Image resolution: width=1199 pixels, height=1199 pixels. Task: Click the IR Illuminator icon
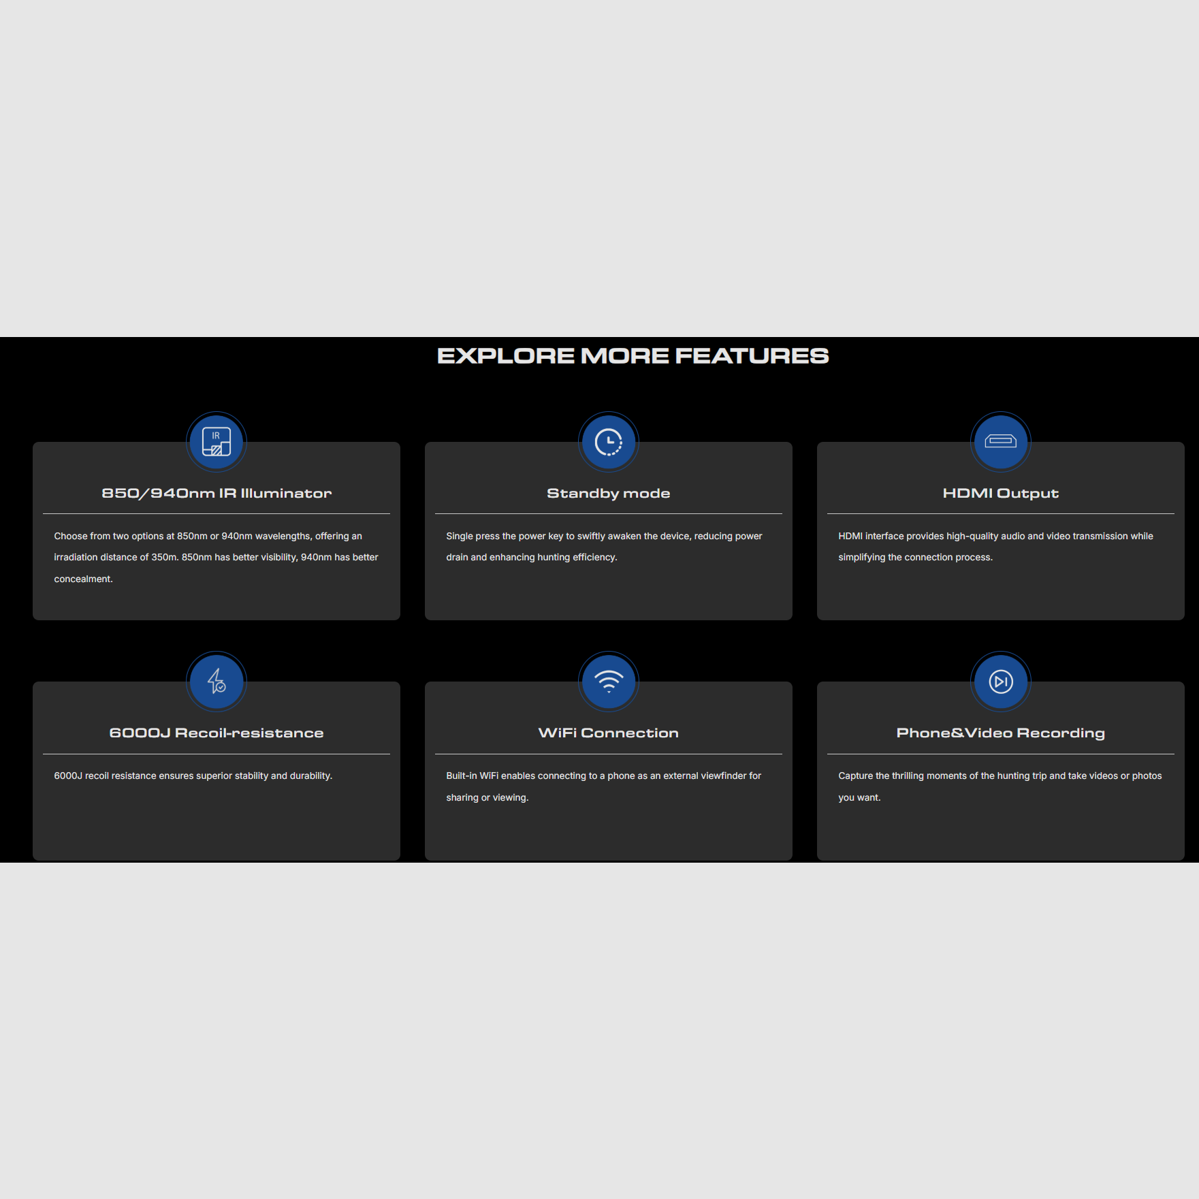(217, 442)
